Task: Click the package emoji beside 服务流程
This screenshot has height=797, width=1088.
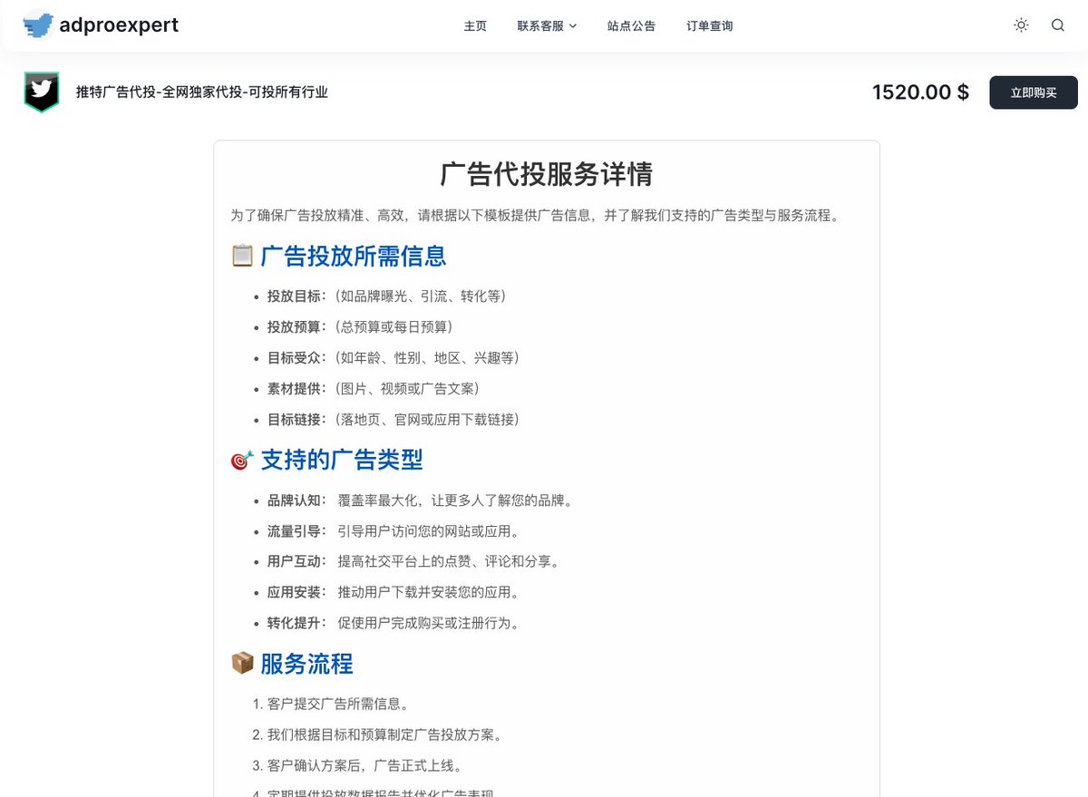Action: [x=242, y=664]
